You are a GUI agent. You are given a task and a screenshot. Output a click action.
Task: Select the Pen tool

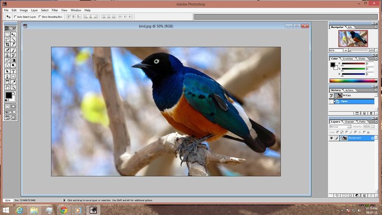[x=7, y=76]
